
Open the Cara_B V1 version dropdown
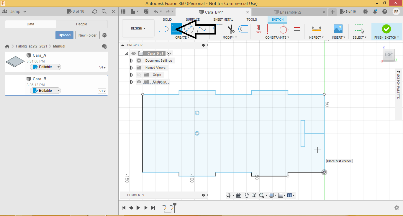(102, 91)
